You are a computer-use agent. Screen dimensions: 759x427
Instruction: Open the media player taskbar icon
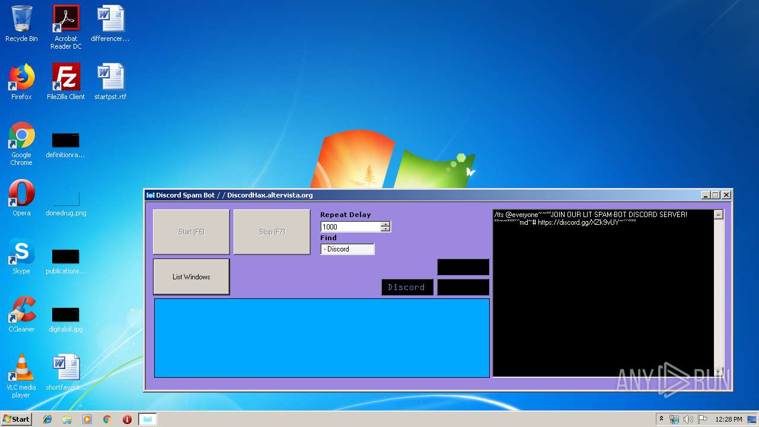[87, 419]
